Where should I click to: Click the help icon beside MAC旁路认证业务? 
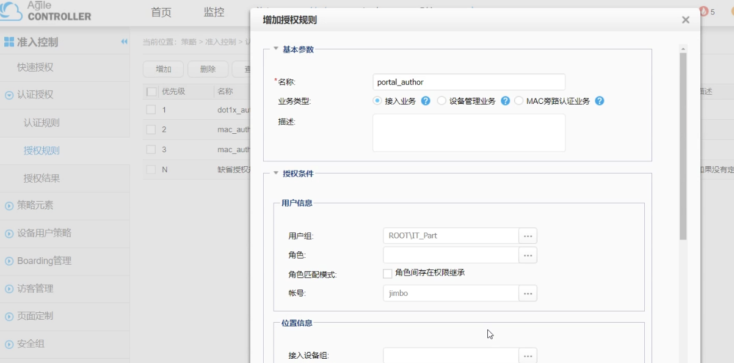click(599, 101)
